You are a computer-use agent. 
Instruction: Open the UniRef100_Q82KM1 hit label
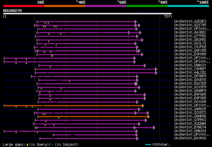(190, 40)
